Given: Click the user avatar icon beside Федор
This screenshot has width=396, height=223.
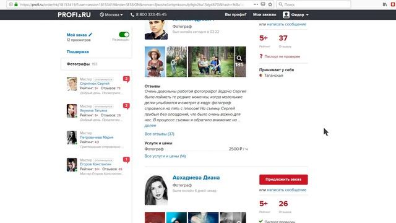Looking at the screenshot, I should coord(286,15).
